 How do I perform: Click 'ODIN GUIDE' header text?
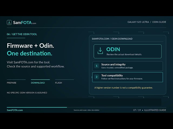click(159, 22)
